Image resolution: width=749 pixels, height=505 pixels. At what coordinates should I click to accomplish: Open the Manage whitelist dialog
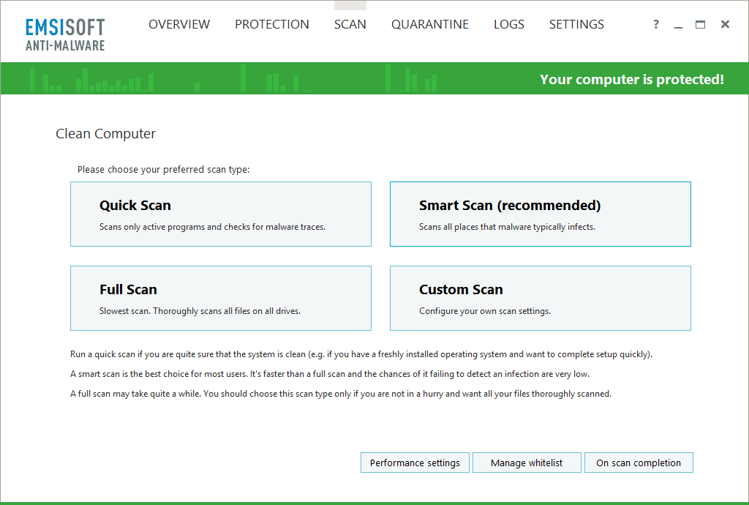point(527,463)
